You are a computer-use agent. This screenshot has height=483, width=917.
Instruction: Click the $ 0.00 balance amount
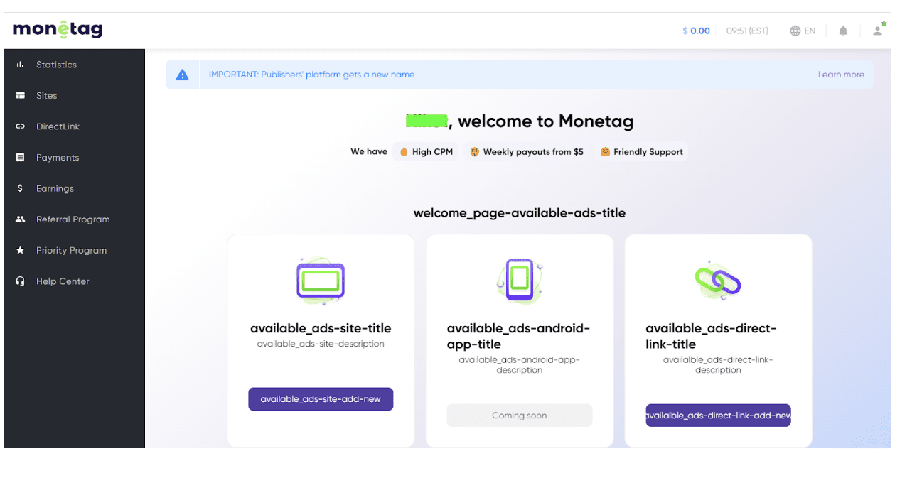[x=696, y=31]
